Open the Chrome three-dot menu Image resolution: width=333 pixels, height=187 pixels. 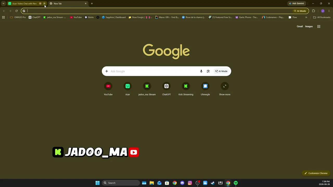329,11
